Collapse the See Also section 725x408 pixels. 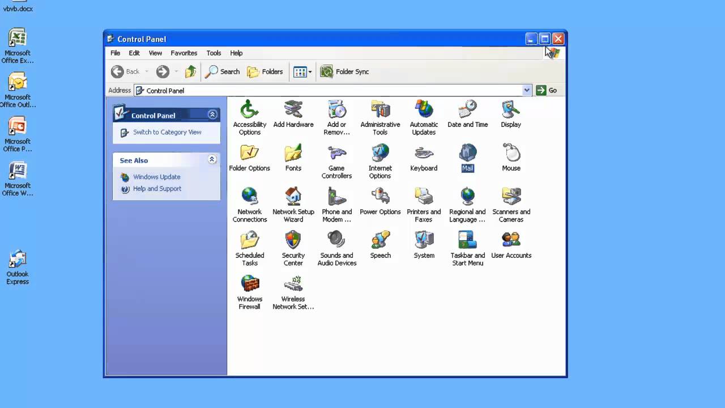[212, 160]
